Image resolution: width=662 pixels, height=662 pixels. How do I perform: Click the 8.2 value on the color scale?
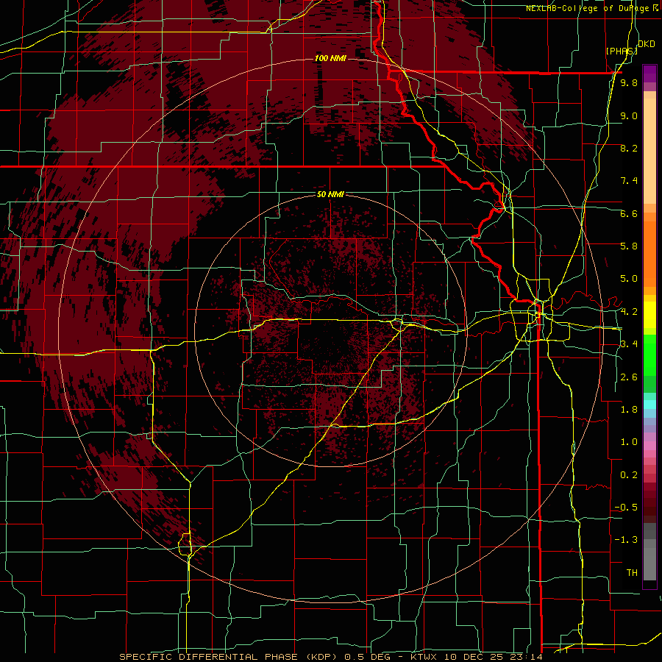pyautogui.click(x=629, y=148)
